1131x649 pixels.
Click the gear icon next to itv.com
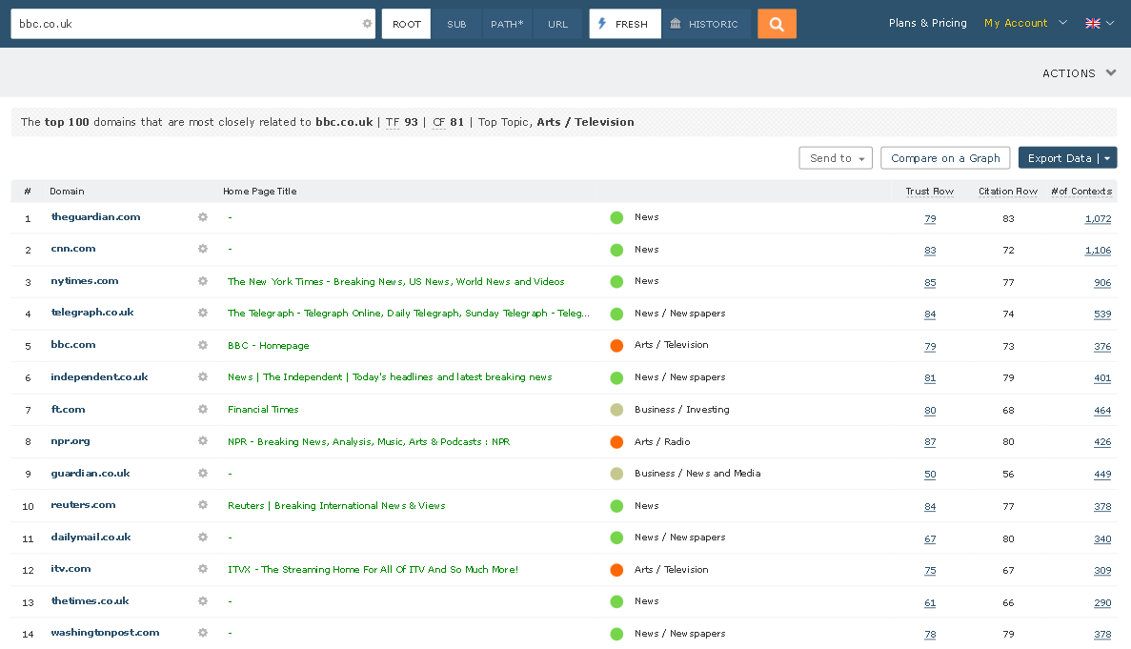pos(202,569)
